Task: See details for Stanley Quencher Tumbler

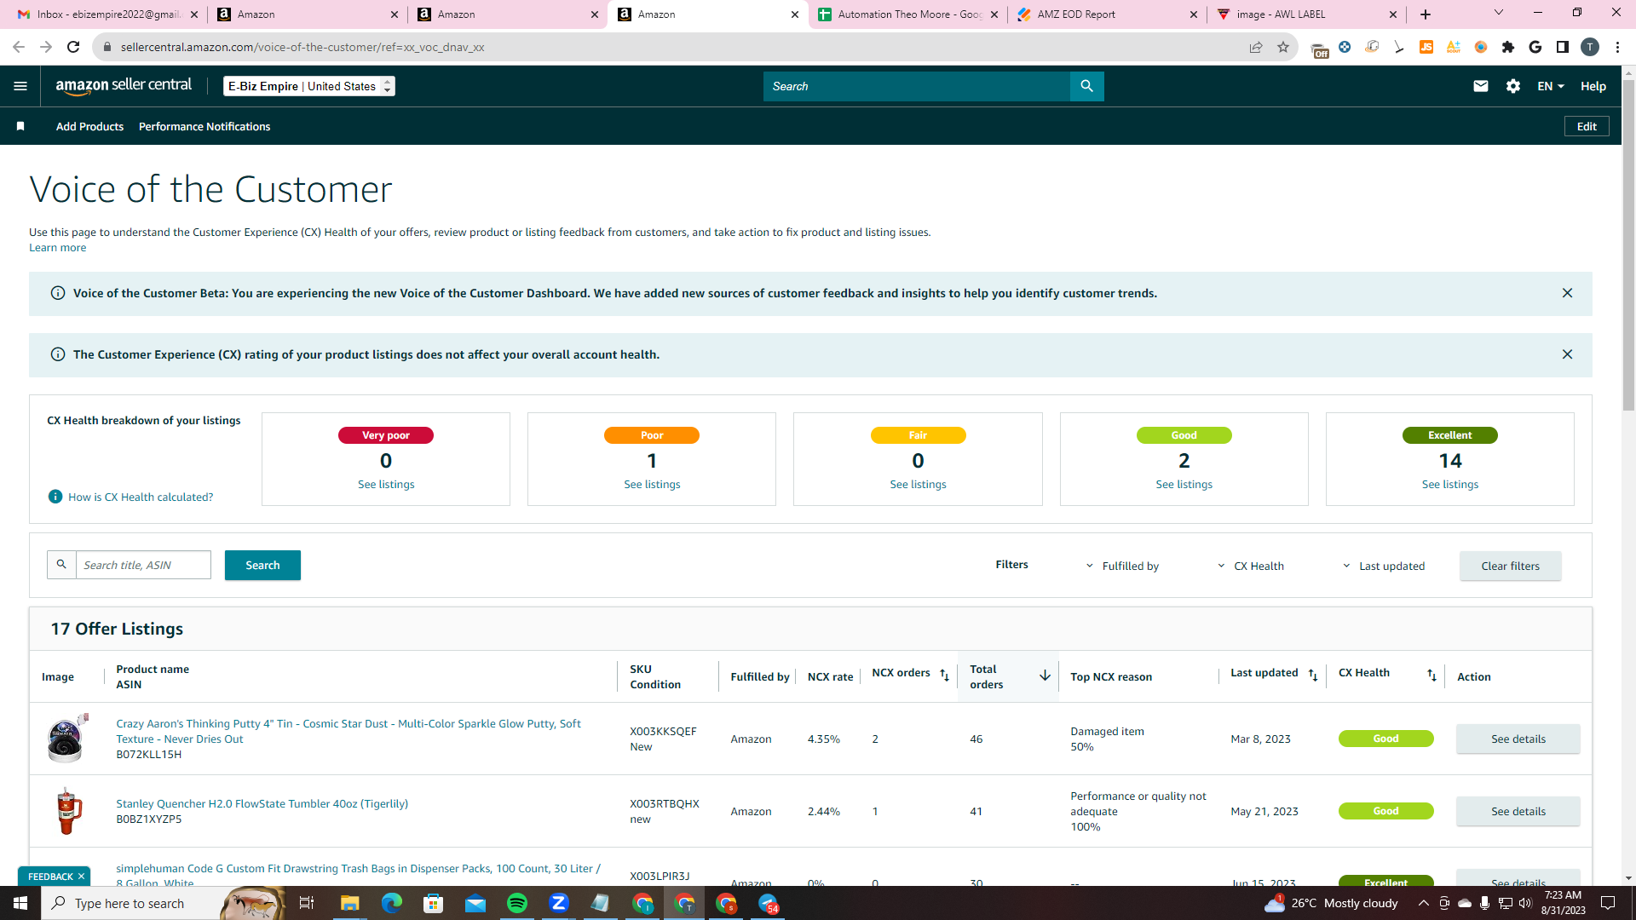Action: click(x=1518, y=811)
